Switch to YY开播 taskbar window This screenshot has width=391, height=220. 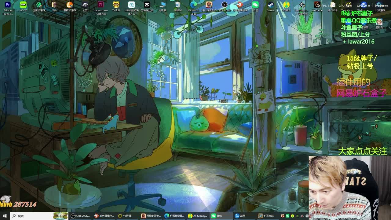coord(125,216)
